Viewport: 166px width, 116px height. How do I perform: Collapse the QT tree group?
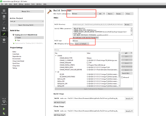click(x=56, y=72)
